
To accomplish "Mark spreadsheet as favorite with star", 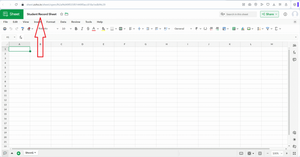I will click(62, 14).
